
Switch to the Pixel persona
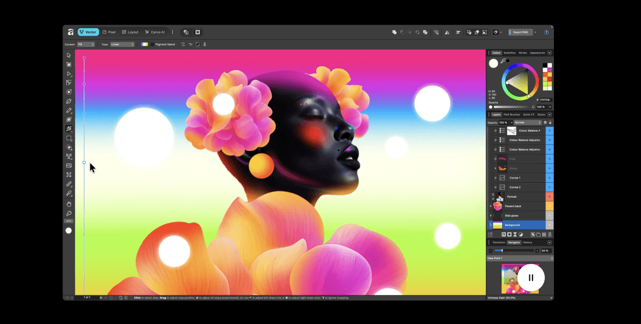coord(109,32)
